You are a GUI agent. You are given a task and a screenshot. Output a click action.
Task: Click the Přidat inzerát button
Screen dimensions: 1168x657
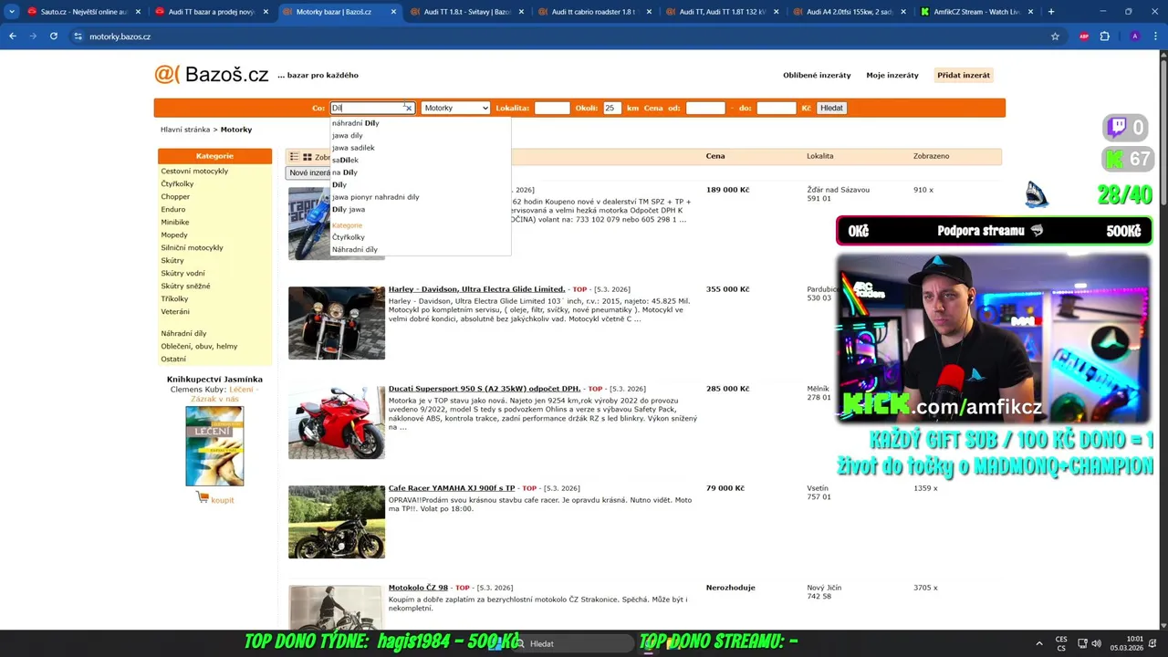[964, 75]
